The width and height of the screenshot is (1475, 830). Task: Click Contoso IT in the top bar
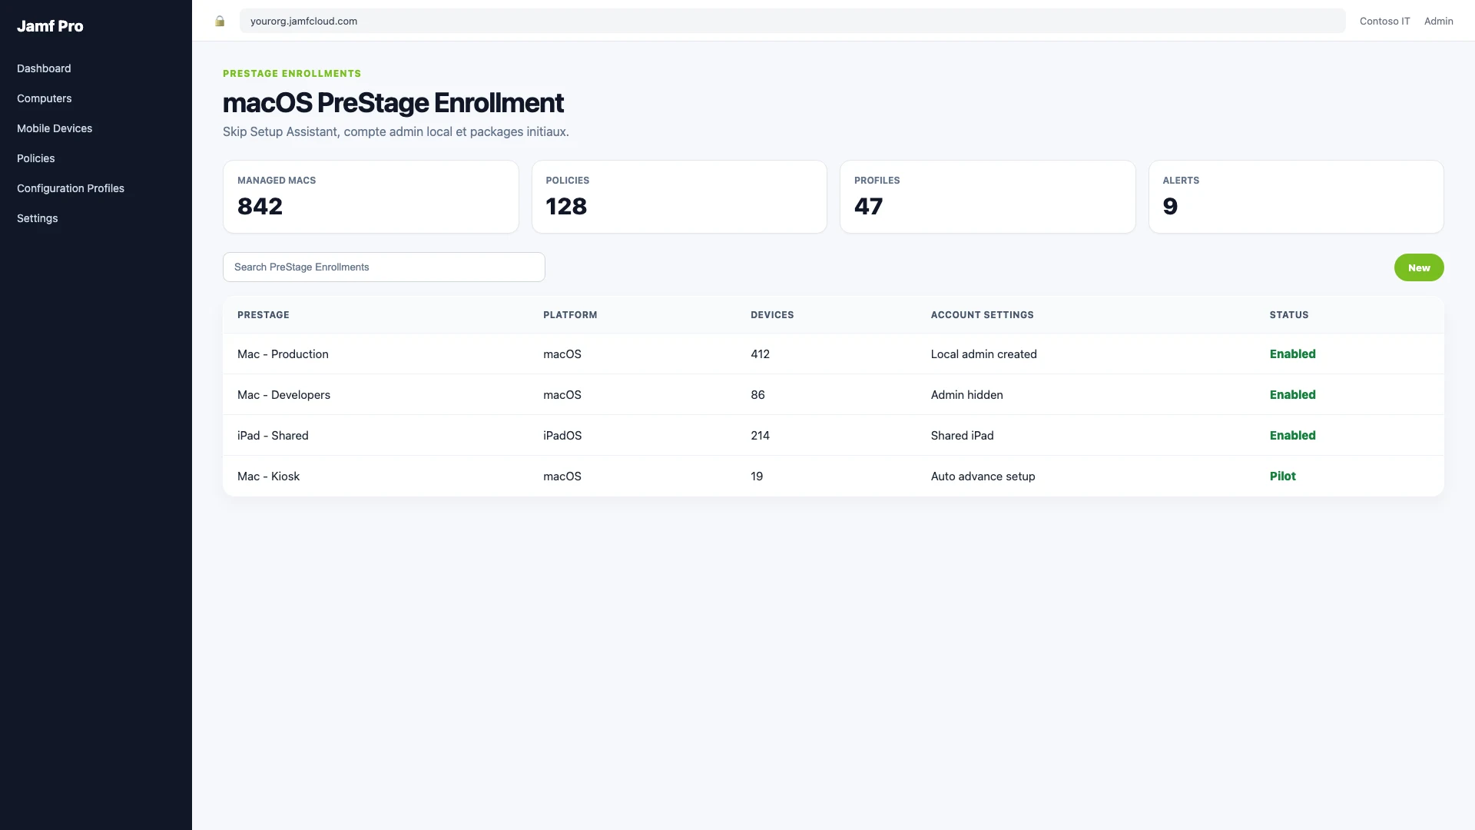pyautogui.click(x=1384, y=21)
